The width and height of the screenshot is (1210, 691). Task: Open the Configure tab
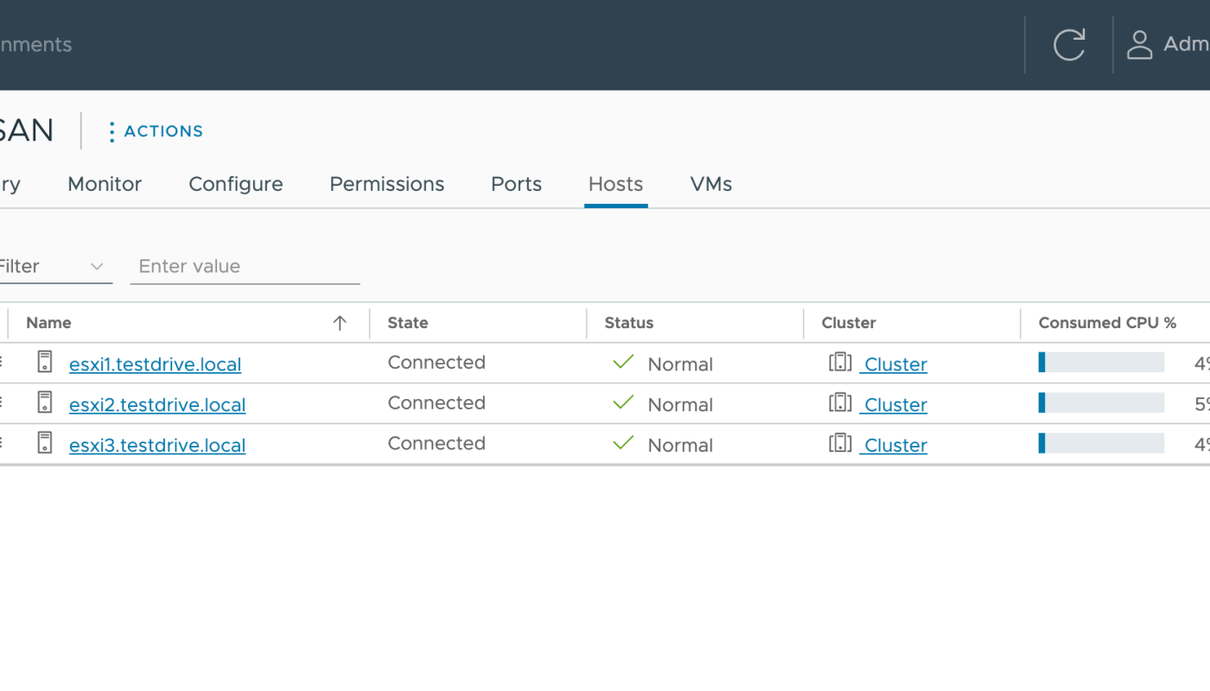235,184
